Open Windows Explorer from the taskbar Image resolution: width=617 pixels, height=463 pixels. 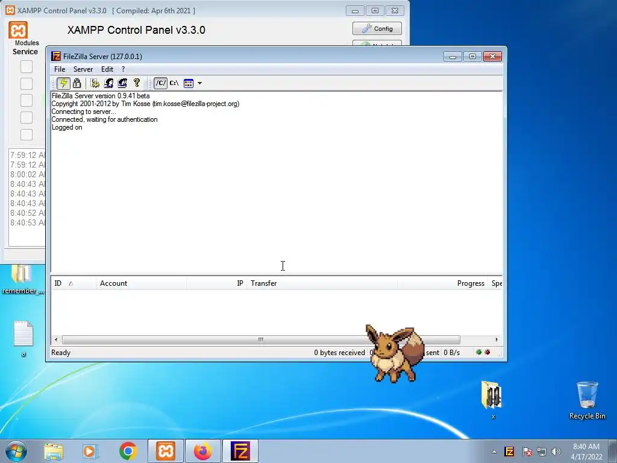click(x=54, y=451)
